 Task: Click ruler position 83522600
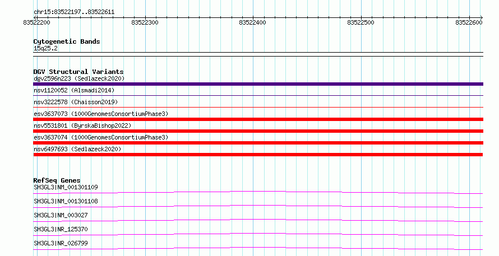click(469, 22)
